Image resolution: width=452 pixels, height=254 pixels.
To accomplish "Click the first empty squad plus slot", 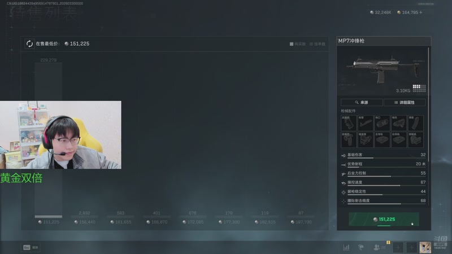I will click(x=398, y=247).
